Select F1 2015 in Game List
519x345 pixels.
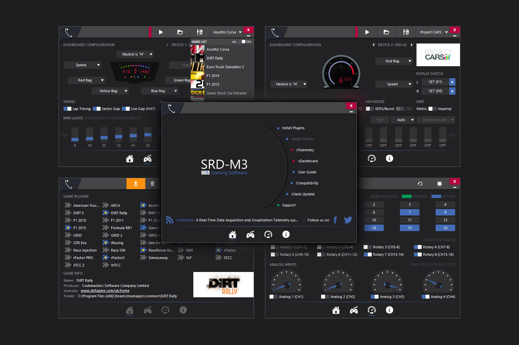222,84
